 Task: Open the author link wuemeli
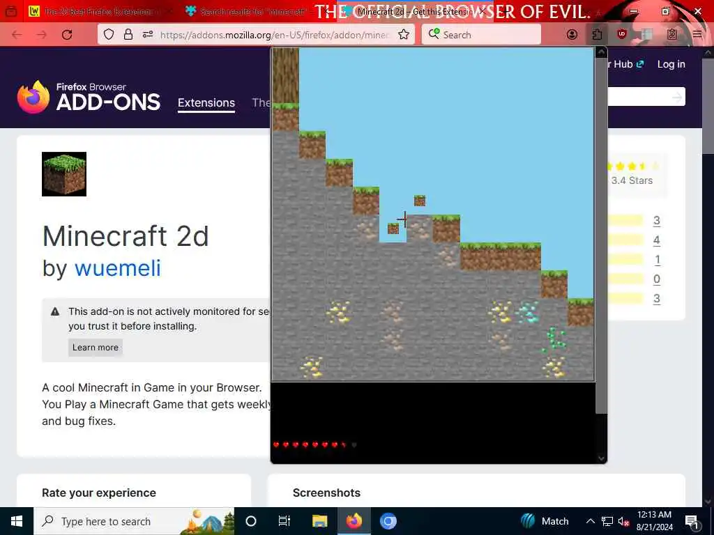[x=117, y=268]
